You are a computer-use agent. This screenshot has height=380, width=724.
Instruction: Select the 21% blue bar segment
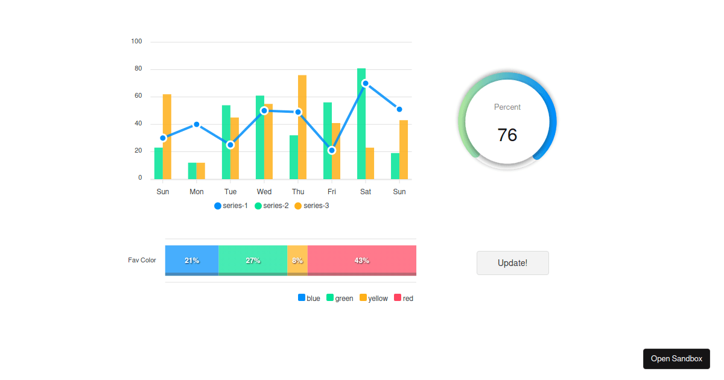click(192, 261)
